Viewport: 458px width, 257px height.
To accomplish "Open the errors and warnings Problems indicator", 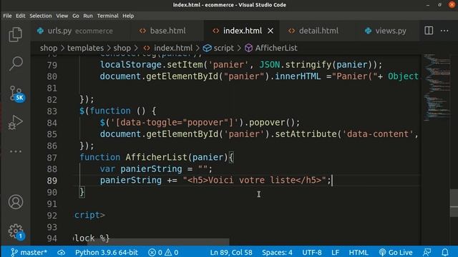I will 163,252.
